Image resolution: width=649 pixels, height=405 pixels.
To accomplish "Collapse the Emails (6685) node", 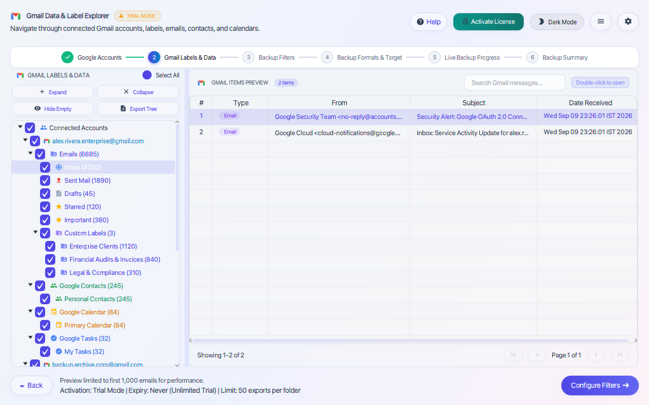I will click(30, 153).
